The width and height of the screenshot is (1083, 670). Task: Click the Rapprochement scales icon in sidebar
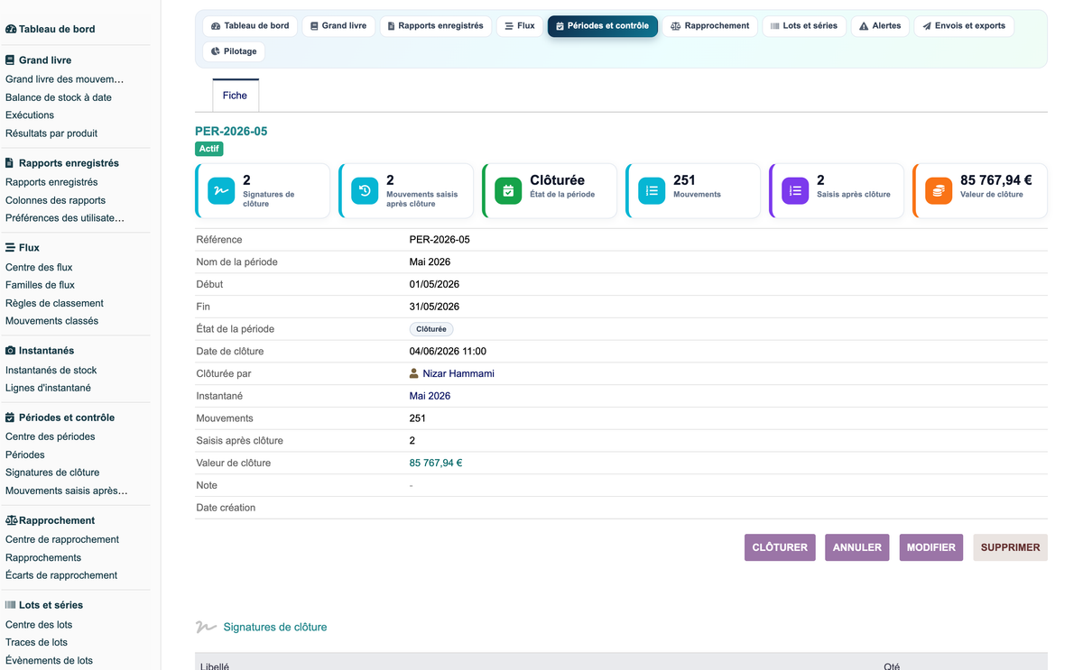click(x=12, y=520)
